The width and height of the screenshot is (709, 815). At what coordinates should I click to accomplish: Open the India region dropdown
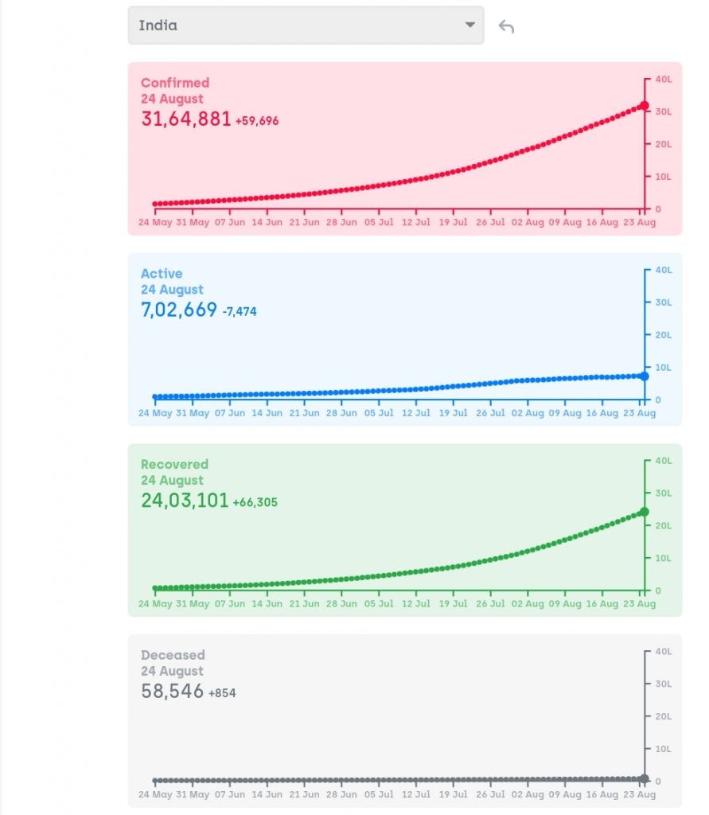[306, 25]
